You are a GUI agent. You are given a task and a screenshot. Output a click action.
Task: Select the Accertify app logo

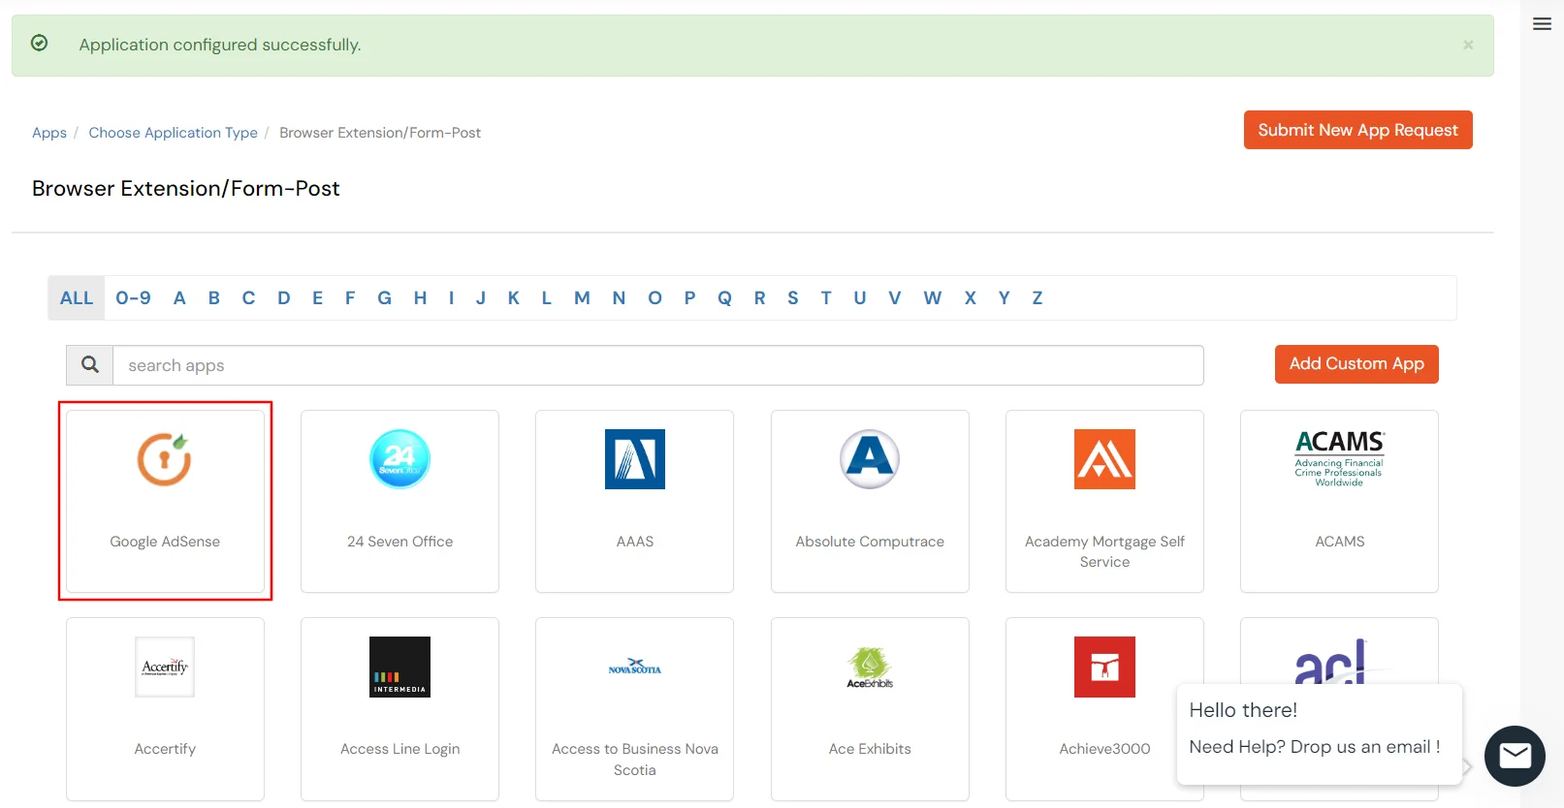coord(165,667)
